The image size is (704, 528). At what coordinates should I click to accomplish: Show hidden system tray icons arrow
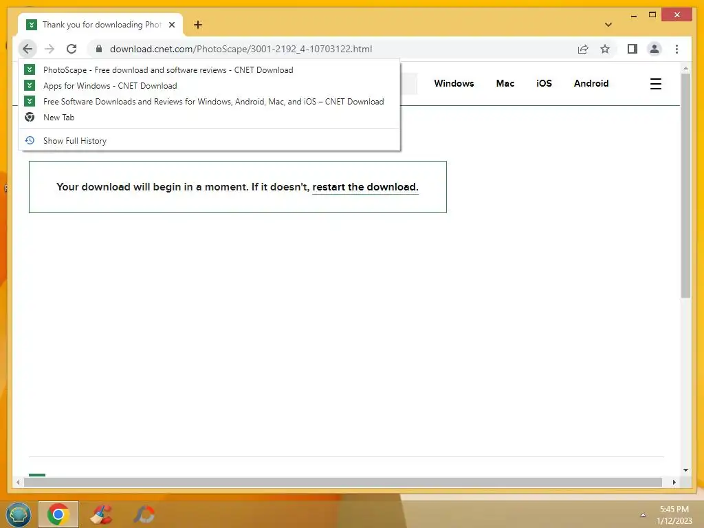(643, 515)
